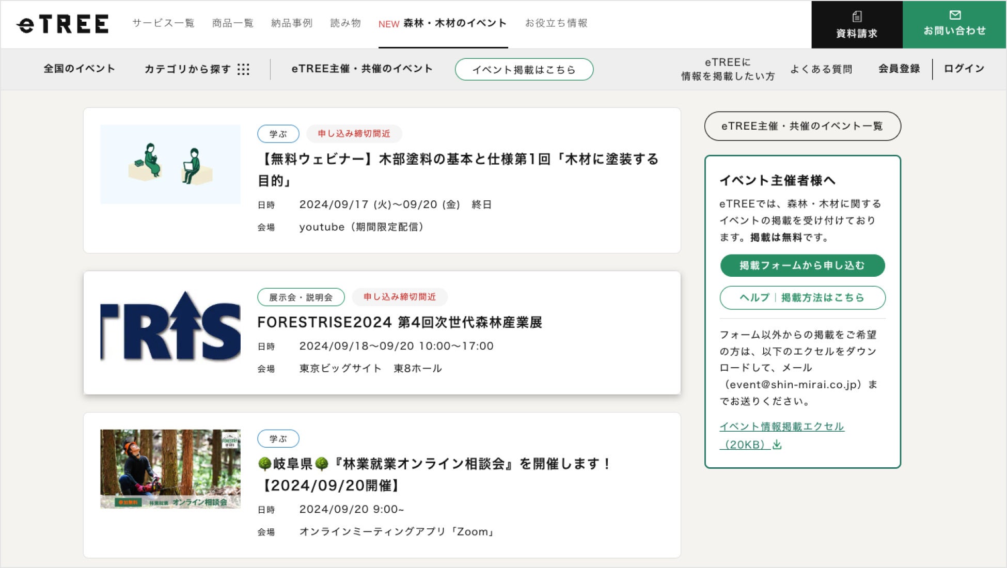Click the grid icon beside カテゴリから探す
The height and width of the screenshot is (568, 1007).
[x=243, y=69]
